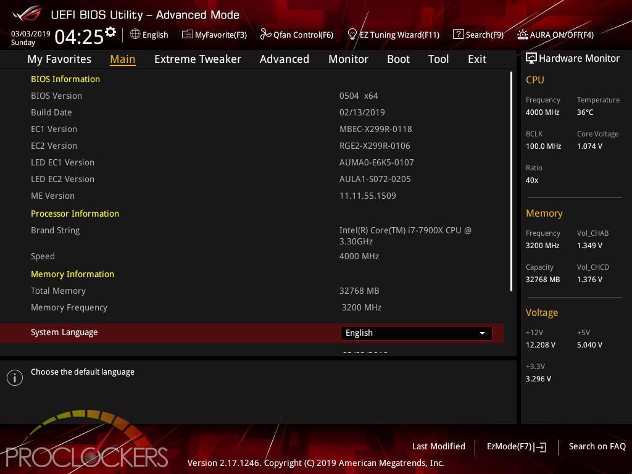Viewport: 632px width, 474px height.
Task: Click the LED EC2 Version value AULA1-S072-0205
Action: click(x=375, y=179)
